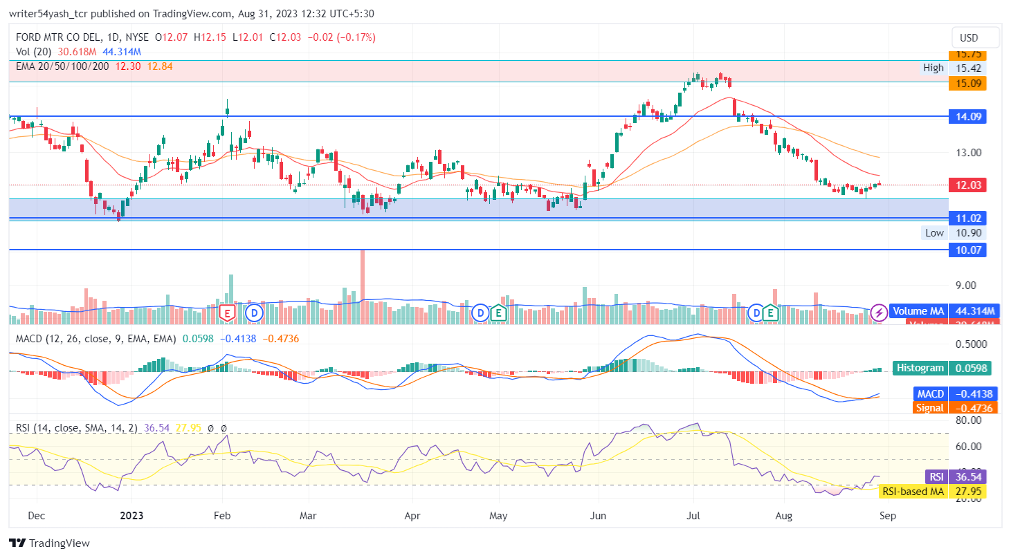Viewport: 1011px width, 558px height.
Task: Click the RSI-based MA 27.95 label
Action: (x=933, y=492)
